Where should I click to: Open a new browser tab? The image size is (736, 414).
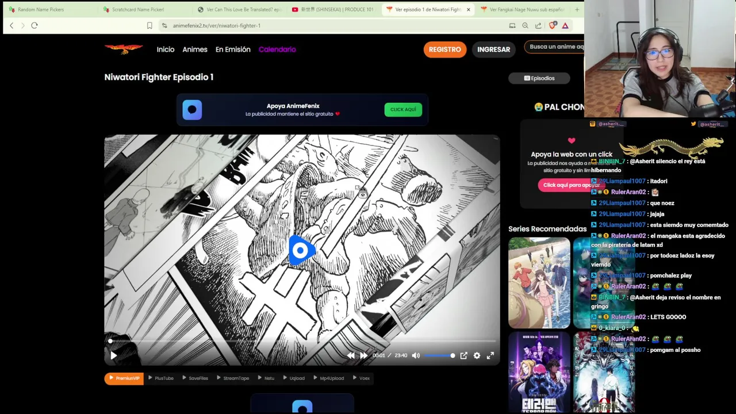(577, 9)
